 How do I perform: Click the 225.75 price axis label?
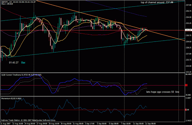(x=189, y=60)
